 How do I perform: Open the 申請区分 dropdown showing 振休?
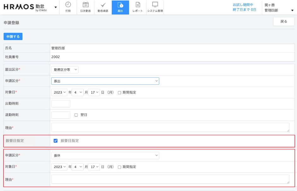click(105, 156)
